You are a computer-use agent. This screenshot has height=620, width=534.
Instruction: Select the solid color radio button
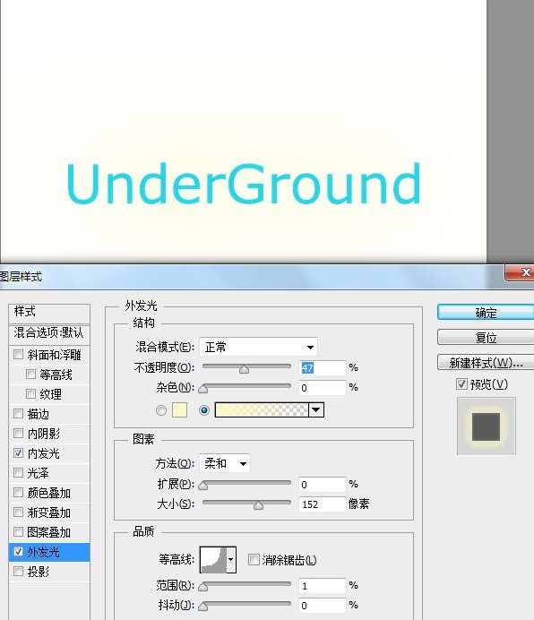click(161, 410)
